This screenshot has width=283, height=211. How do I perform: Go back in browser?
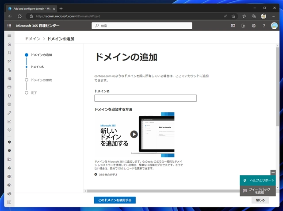[x=10, y=16]
